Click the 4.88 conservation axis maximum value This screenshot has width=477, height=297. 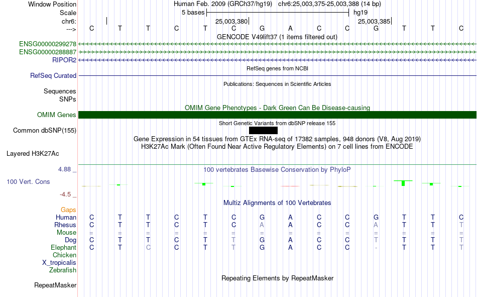pyautogui.click(x=64, y=169)
